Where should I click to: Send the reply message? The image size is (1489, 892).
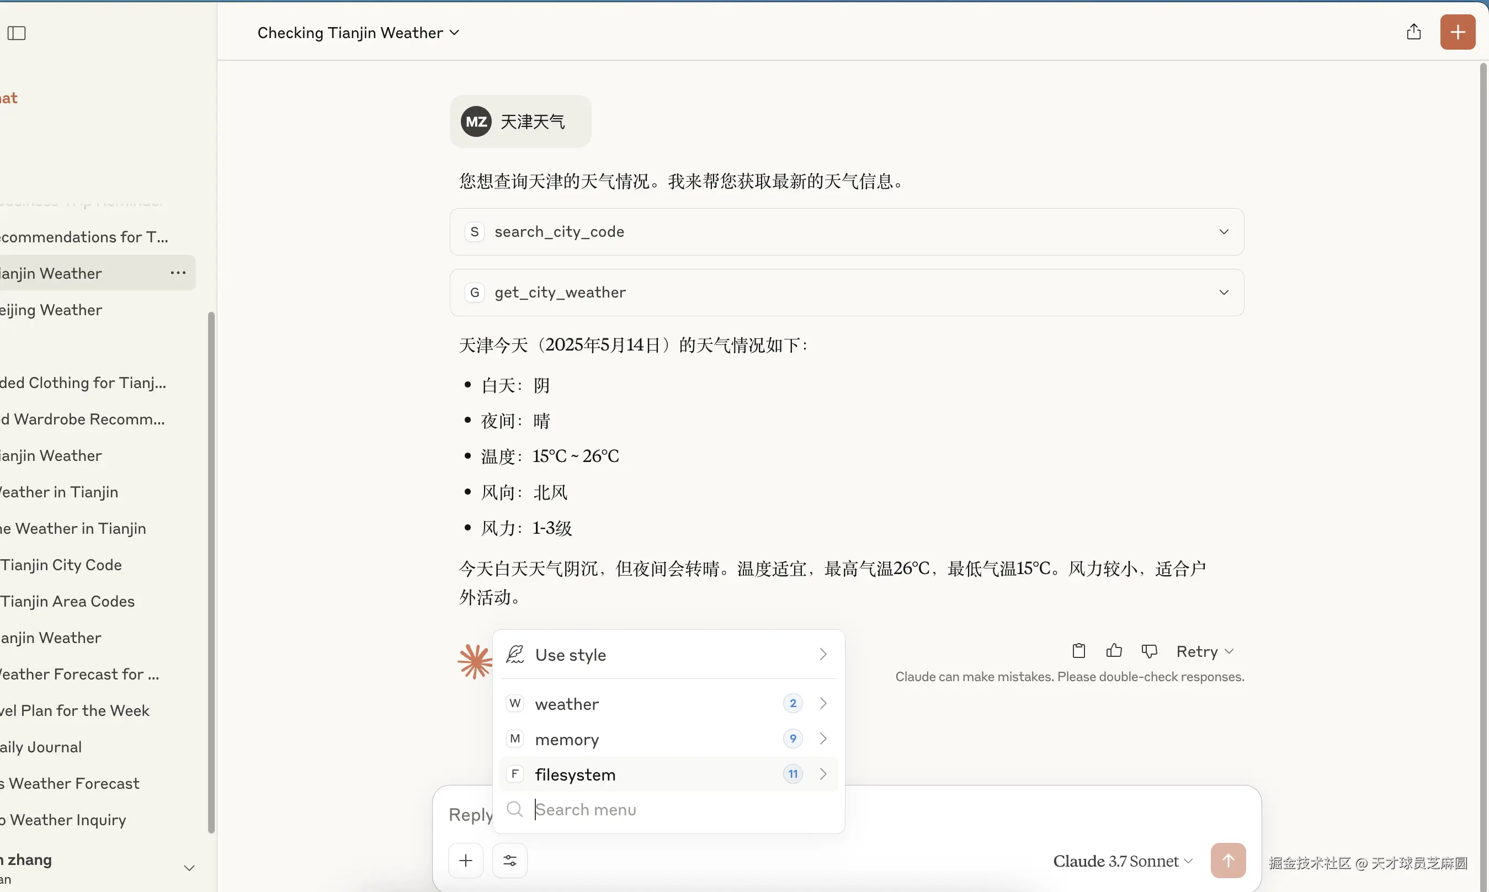(x=1229, y=859)
